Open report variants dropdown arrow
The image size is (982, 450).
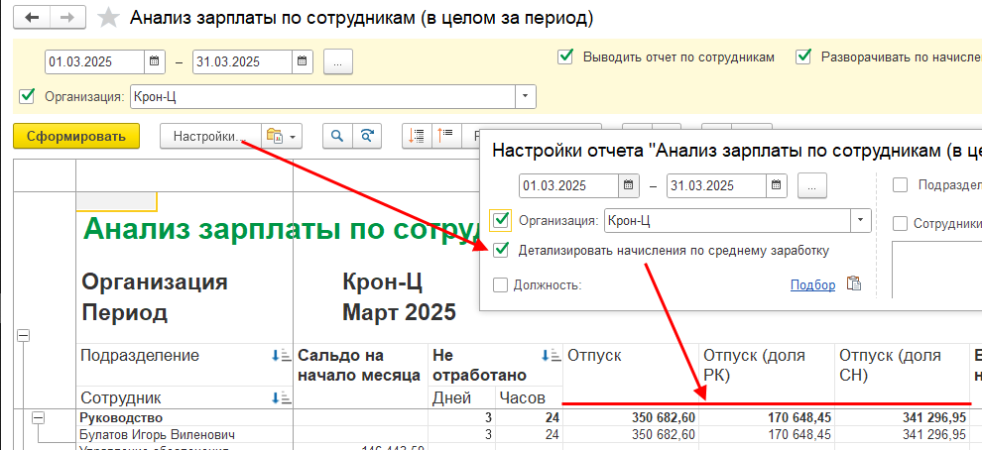tap(294, 137)
